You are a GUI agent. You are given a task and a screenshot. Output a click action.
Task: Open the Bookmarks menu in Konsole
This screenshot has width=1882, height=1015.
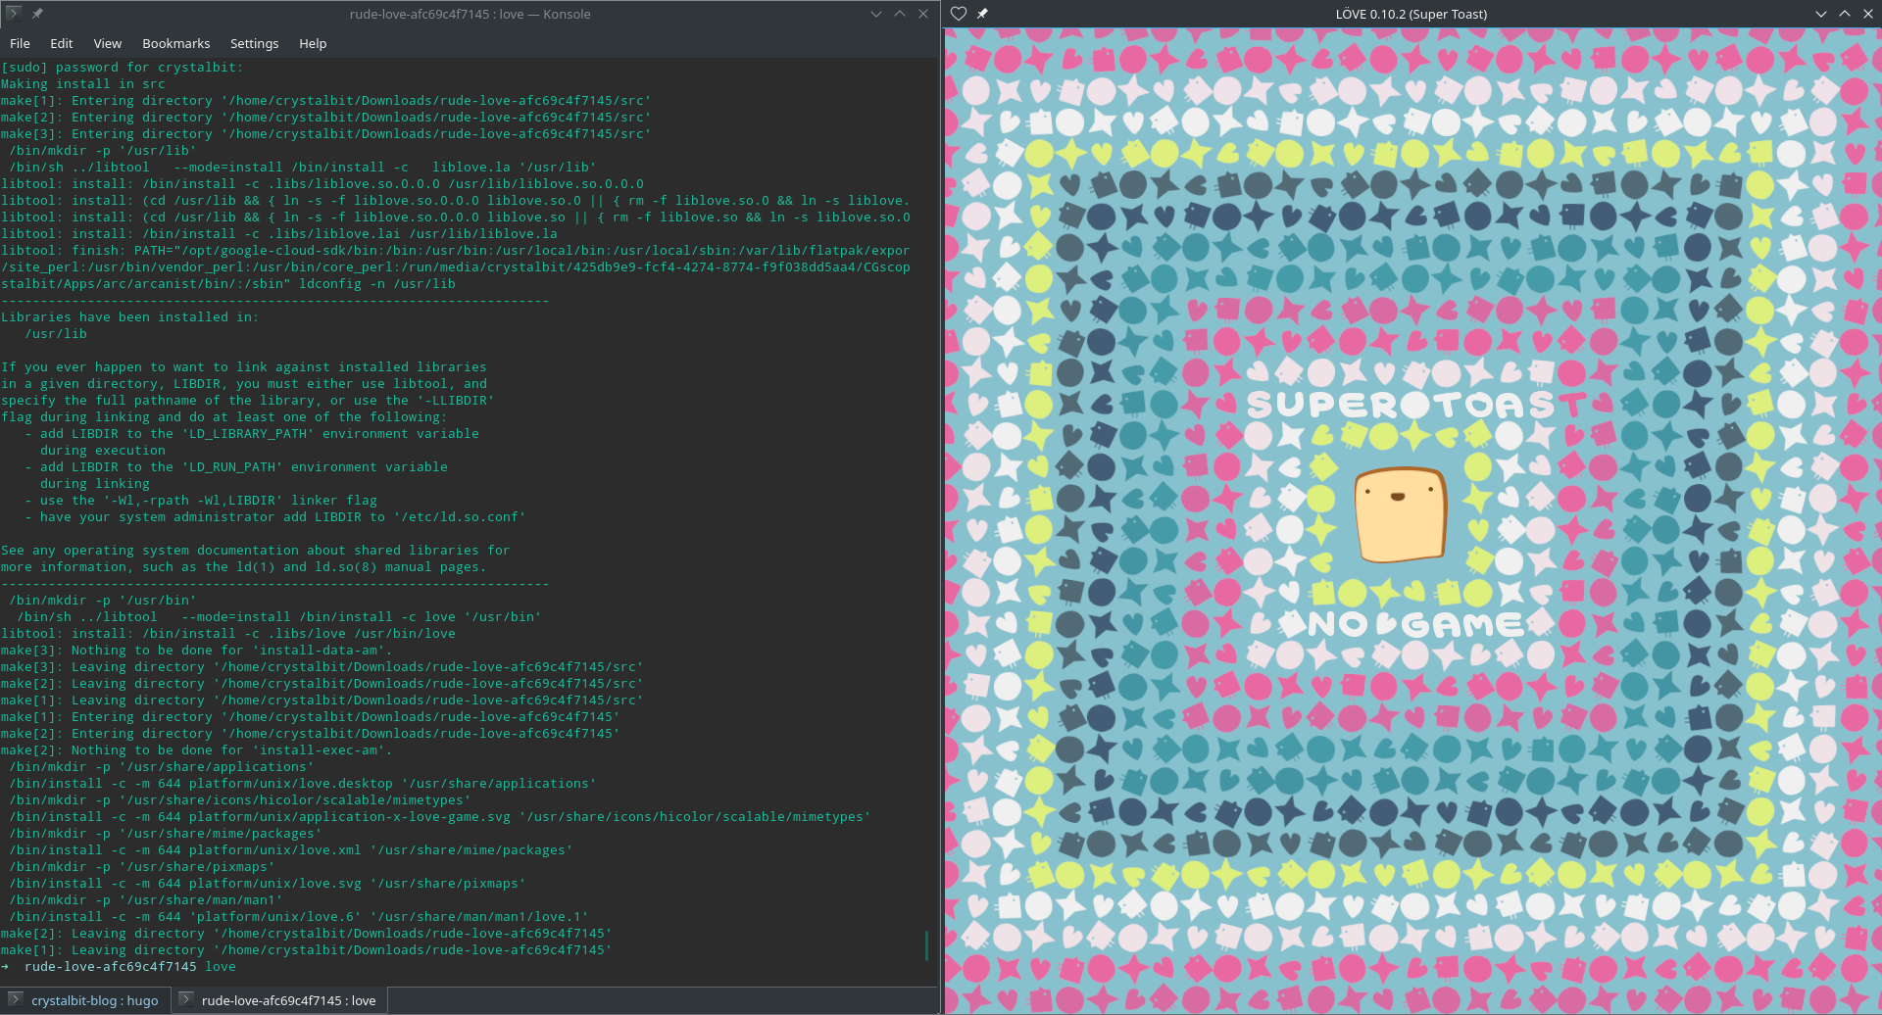[176, 43]
